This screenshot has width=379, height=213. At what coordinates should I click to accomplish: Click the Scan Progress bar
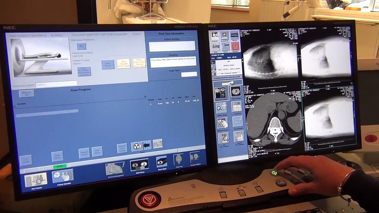coord(47,113)
